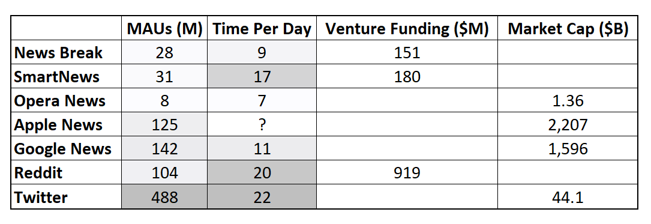The width and height of the screenshot is (651, 224).
Task: Select News Break venture funding 151
Action: [x=407, y=52]
